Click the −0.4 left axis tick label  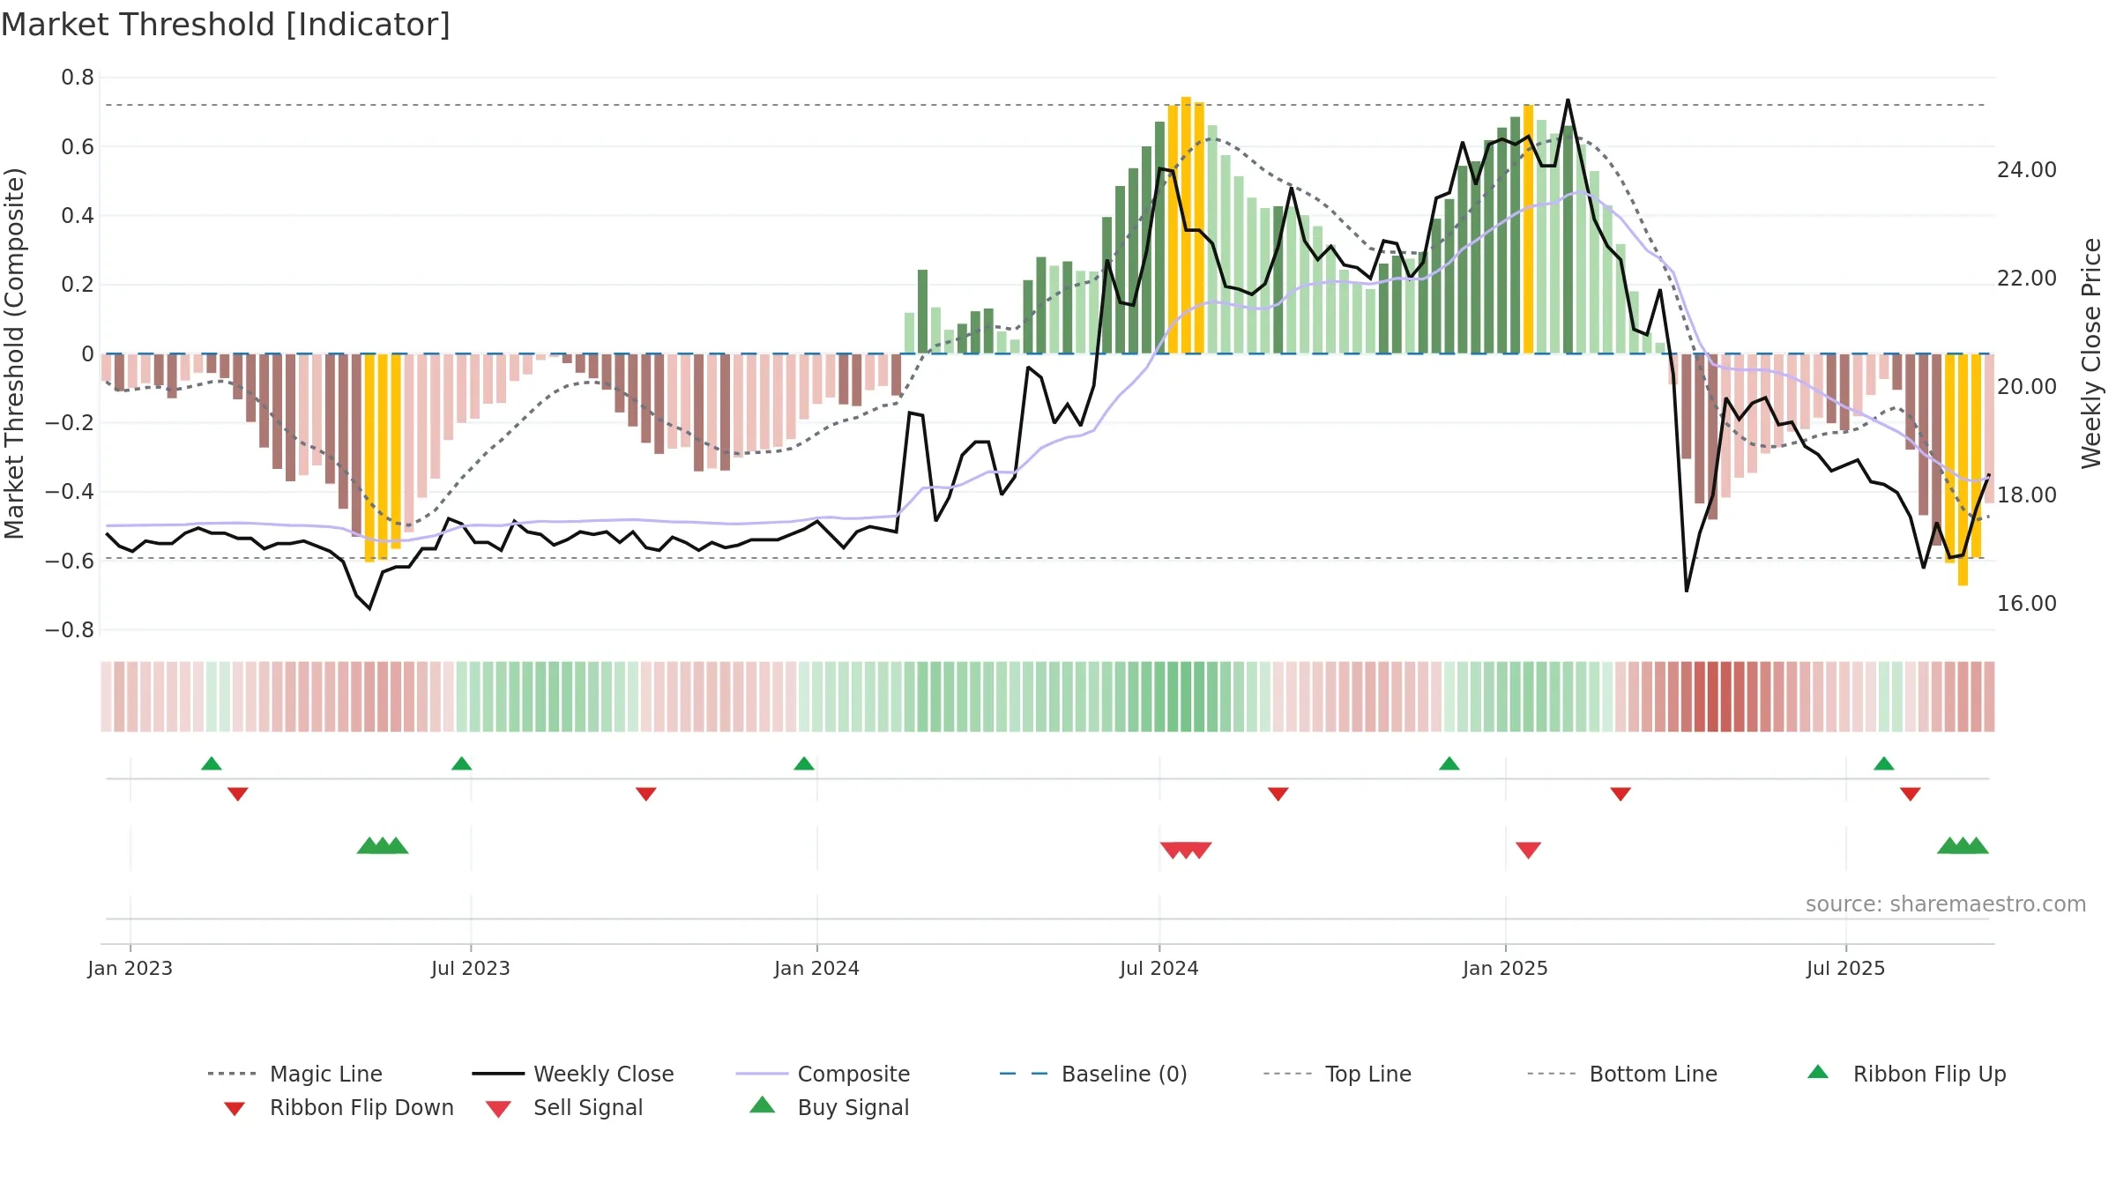[70, 492]
